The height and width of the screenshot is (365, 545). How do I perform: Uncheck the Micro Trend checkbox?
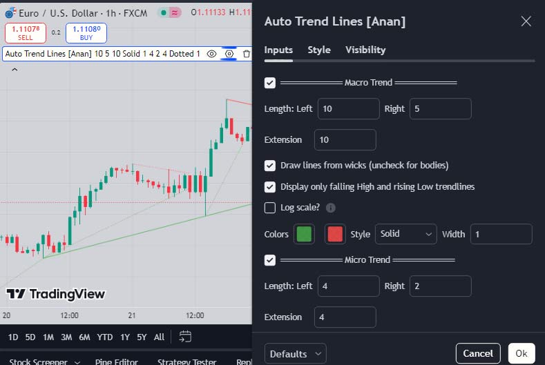[x=269, y=259]
